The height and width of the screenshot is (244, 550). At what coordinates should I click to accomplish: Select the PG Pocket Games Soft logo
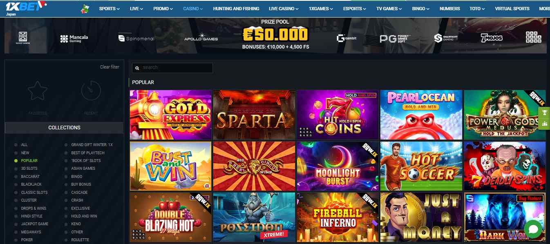click(395, 38)
